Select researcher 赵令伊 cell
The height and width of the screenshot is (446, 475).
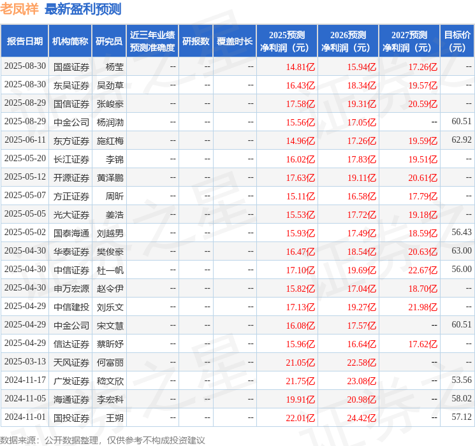coord(110,289)
